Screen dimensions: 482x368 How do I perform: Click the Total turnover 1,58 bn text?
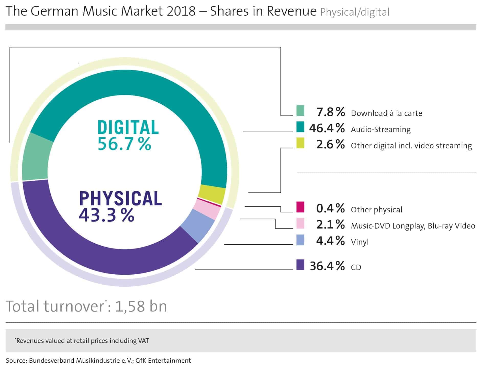coord(86,306)
